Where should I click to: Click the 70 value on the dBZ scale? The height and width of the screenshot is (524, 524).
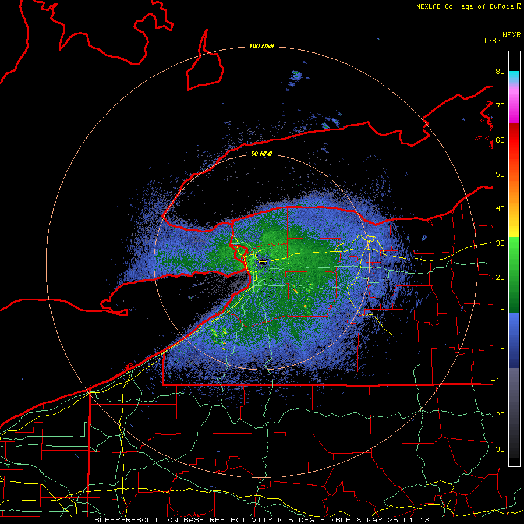[x=500, y=105]
